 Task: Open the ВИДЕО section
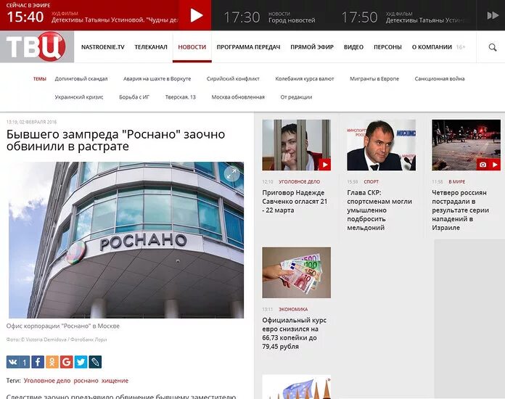pos(353,47)
